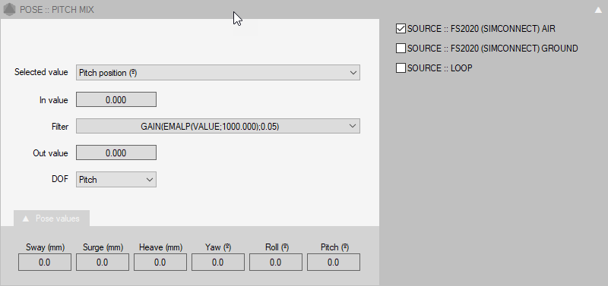Viewport: 608px width, 286px height.
Task: Click the 'Out value' label
Action: coord(50,153)
